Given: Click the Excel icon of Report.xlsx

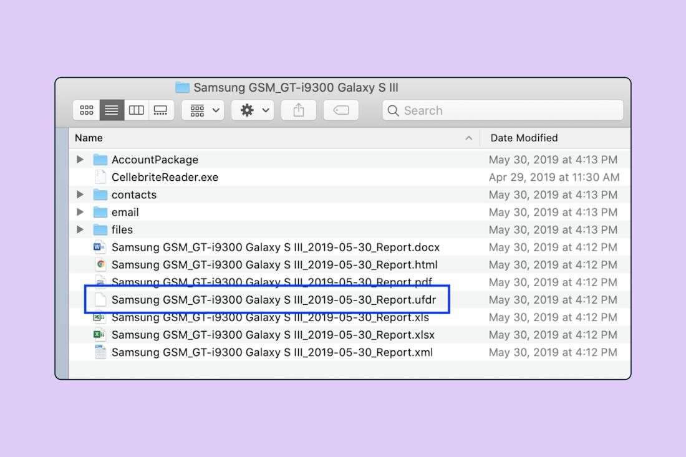Looking at the screenshot, I should tap(99, 335).
